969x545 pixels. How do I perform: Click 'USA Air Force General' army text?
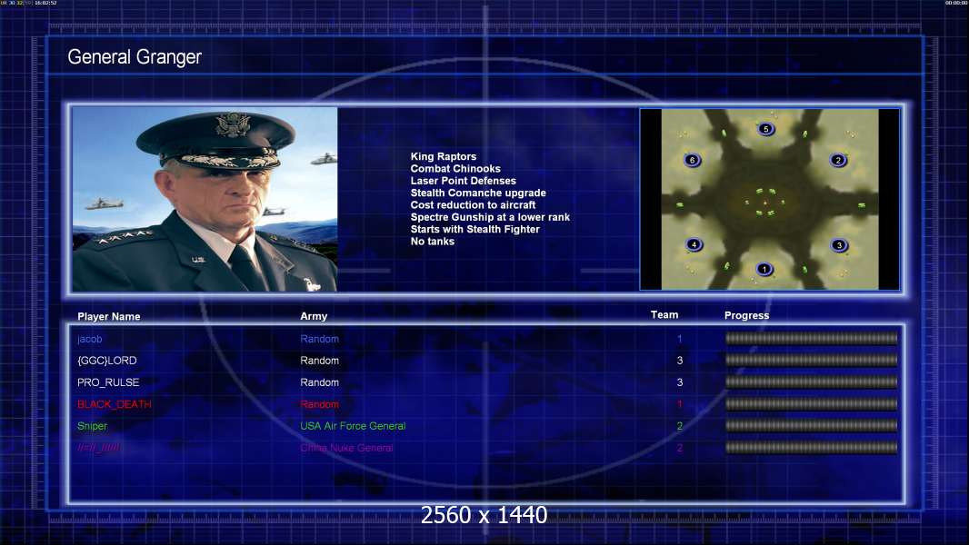(353, 426)
